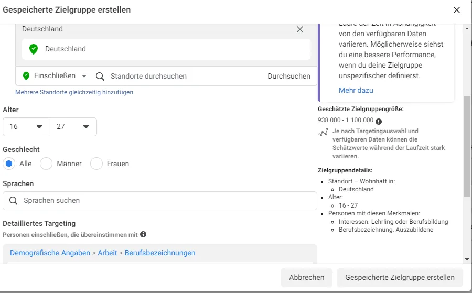This screenshot has width=472, height=293.
Task: Click the trend chart icon near Targetingauswahl note
Action: (323, 132)
